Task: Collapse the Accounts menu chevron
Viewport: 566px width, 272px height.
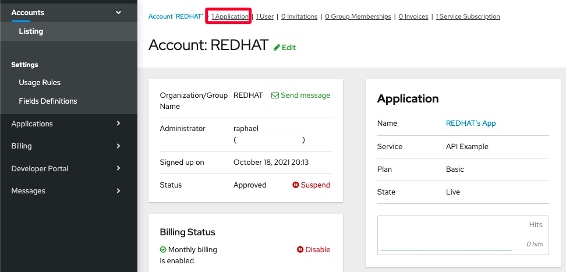Action: [x=119, y=12]
